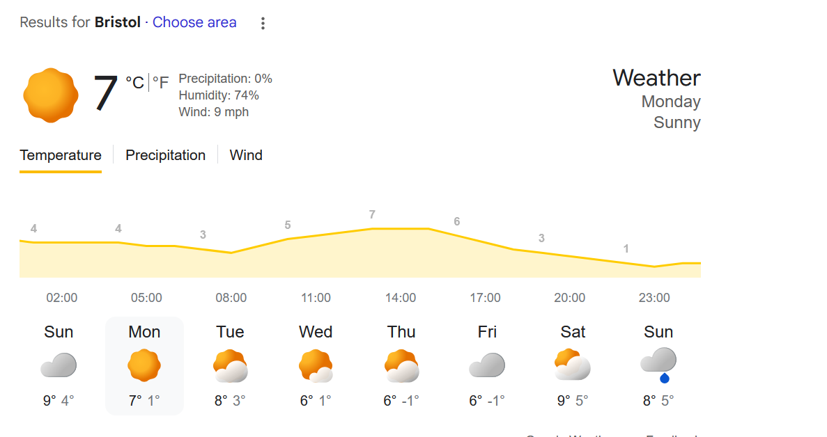This screenshot has width=827, height=437.
Task: Show the Wind tab
Action: [x=246, y=155]
